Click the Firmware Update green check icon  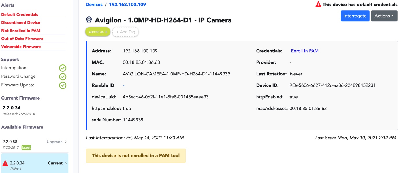click(x=63, y=85)
